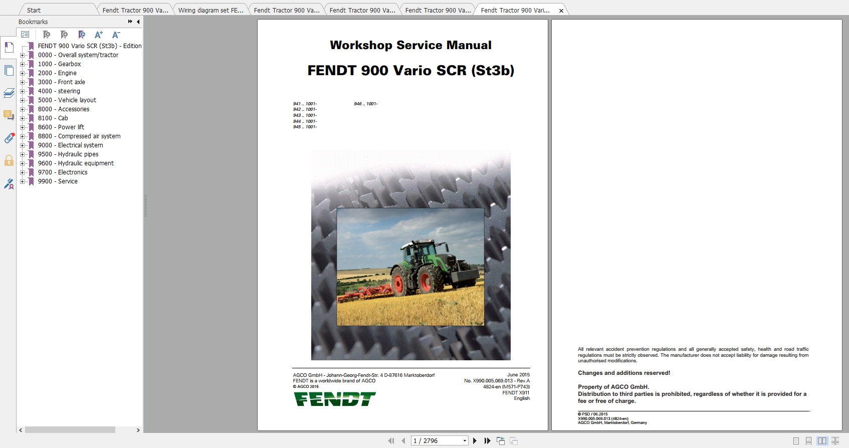Switch to the Wiring diagram set FE... tab

[210, 10]
